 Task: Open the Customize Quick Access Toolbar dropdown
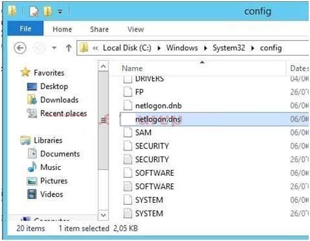tap(60, 12)
